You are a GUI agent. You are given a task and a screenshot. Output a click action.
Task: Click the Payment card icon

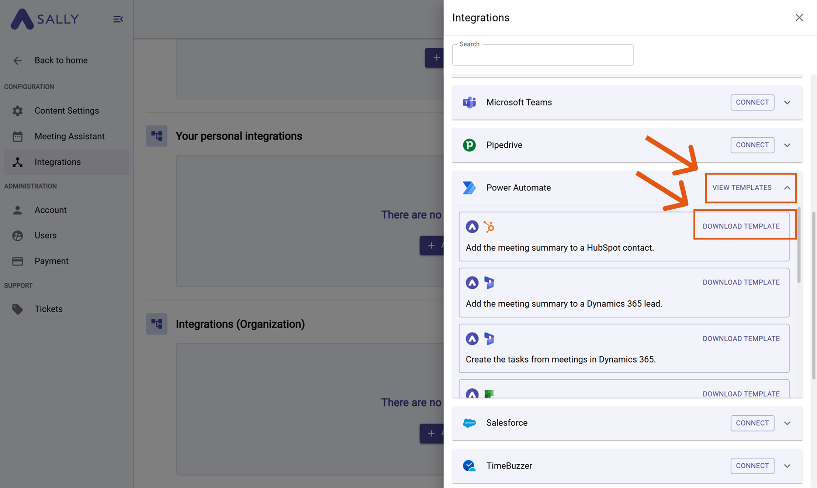pos(17,261)
